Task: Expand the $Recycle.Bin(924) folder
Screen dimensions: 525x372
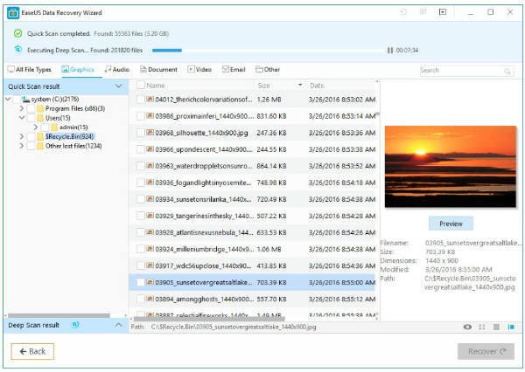Action: [21, 136]
